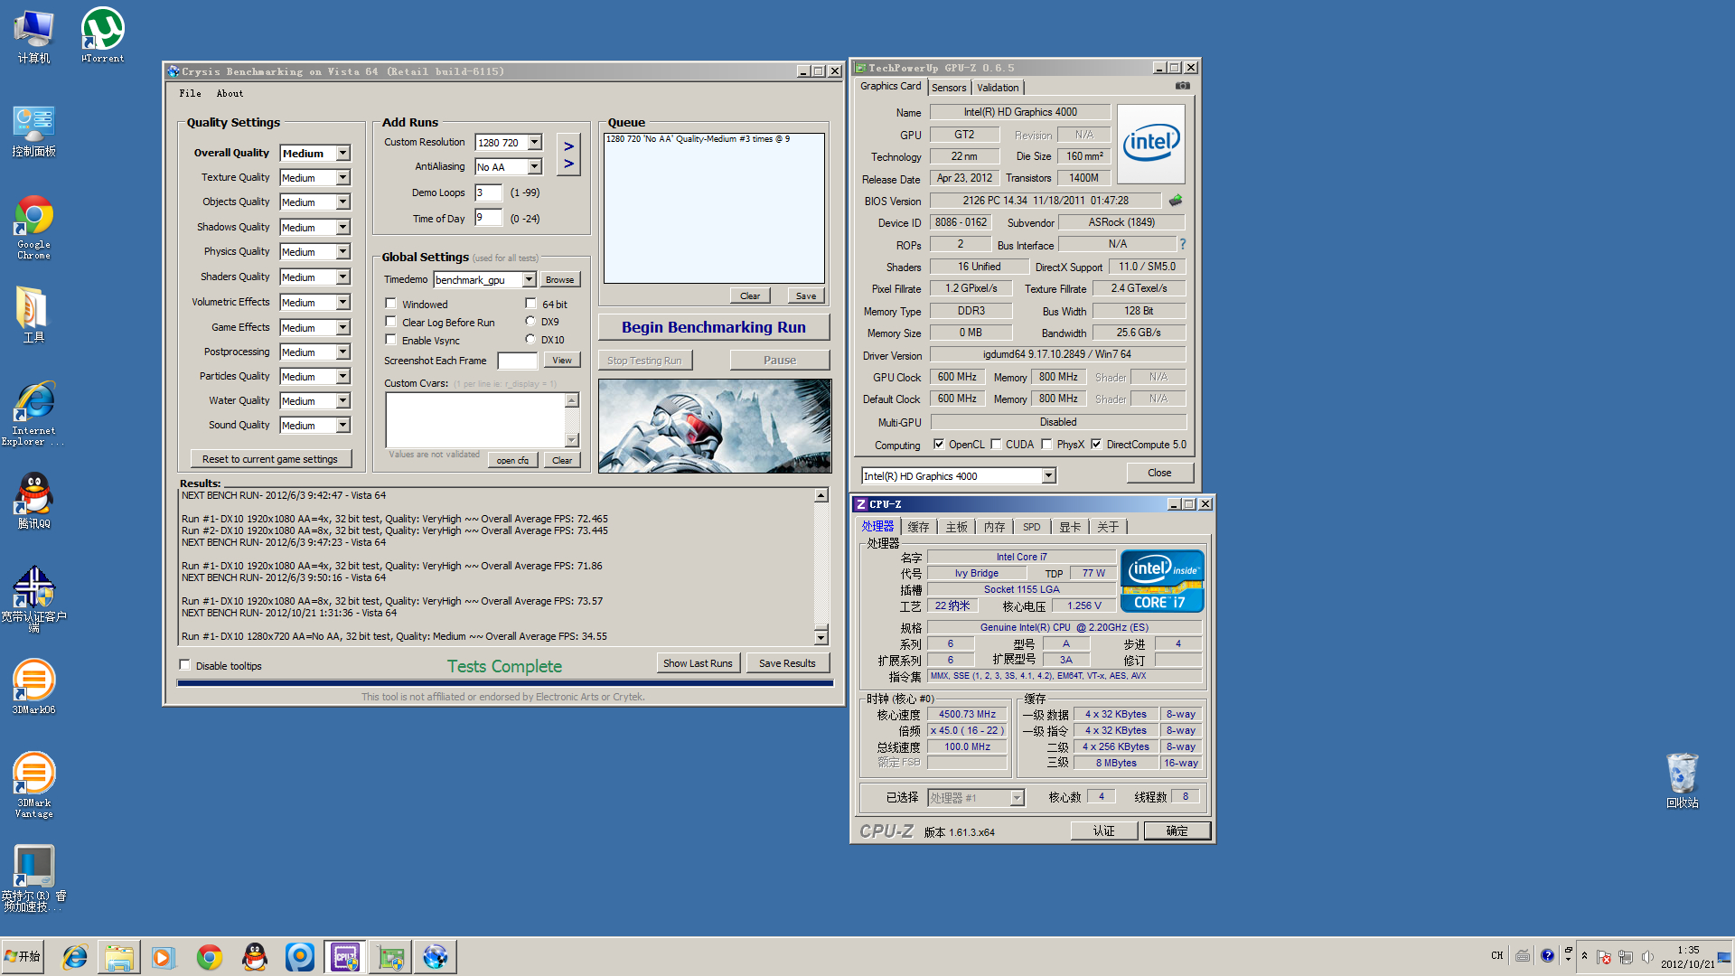This screenshot has width=1735, height=976.
Task: Click the GPU-Z screenshot camera icon
Action: click(1182, 86)
